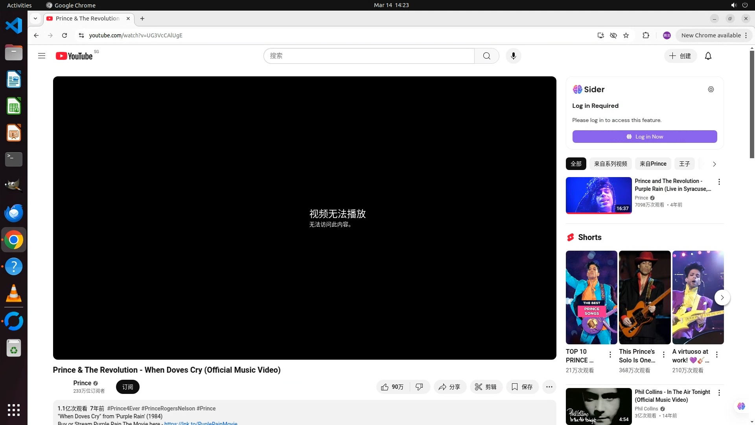Image resolution: width=755 pixels, height=425 pixels.
Task: Open the notifications bell
Action: pos(708,56)
